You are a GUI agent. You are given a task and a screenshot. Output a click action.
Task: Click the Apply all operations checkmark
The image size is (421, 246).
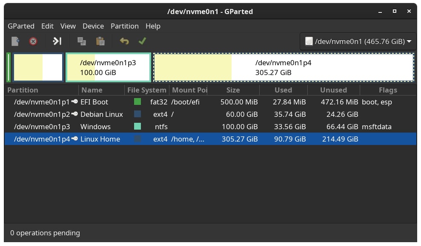coord(142,41)
